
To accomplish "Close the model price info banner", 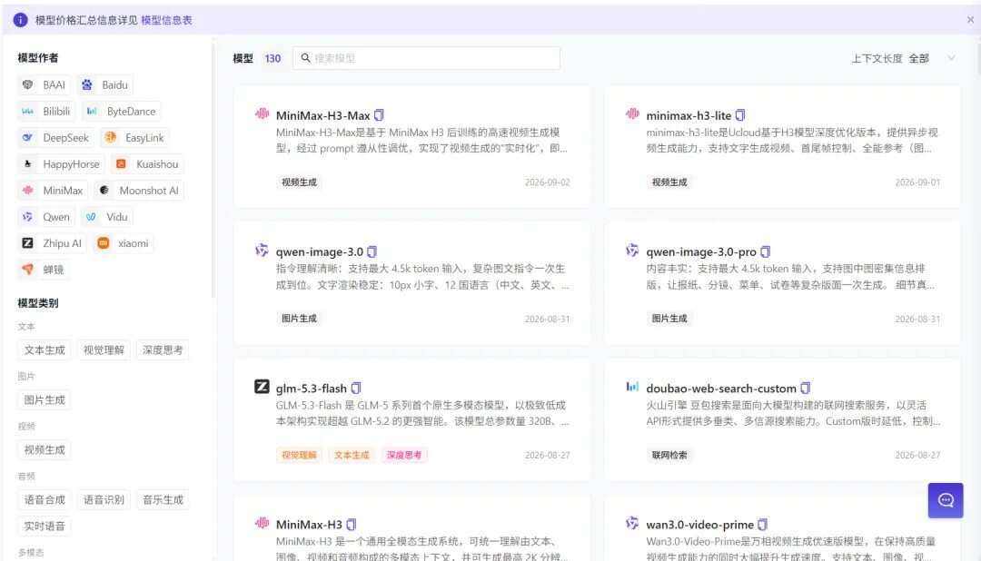I will coord(970,20).
